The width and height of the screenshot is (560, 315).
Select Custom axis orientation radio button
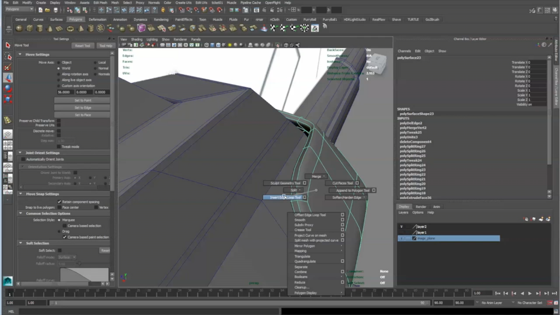(x=59, y=86)
